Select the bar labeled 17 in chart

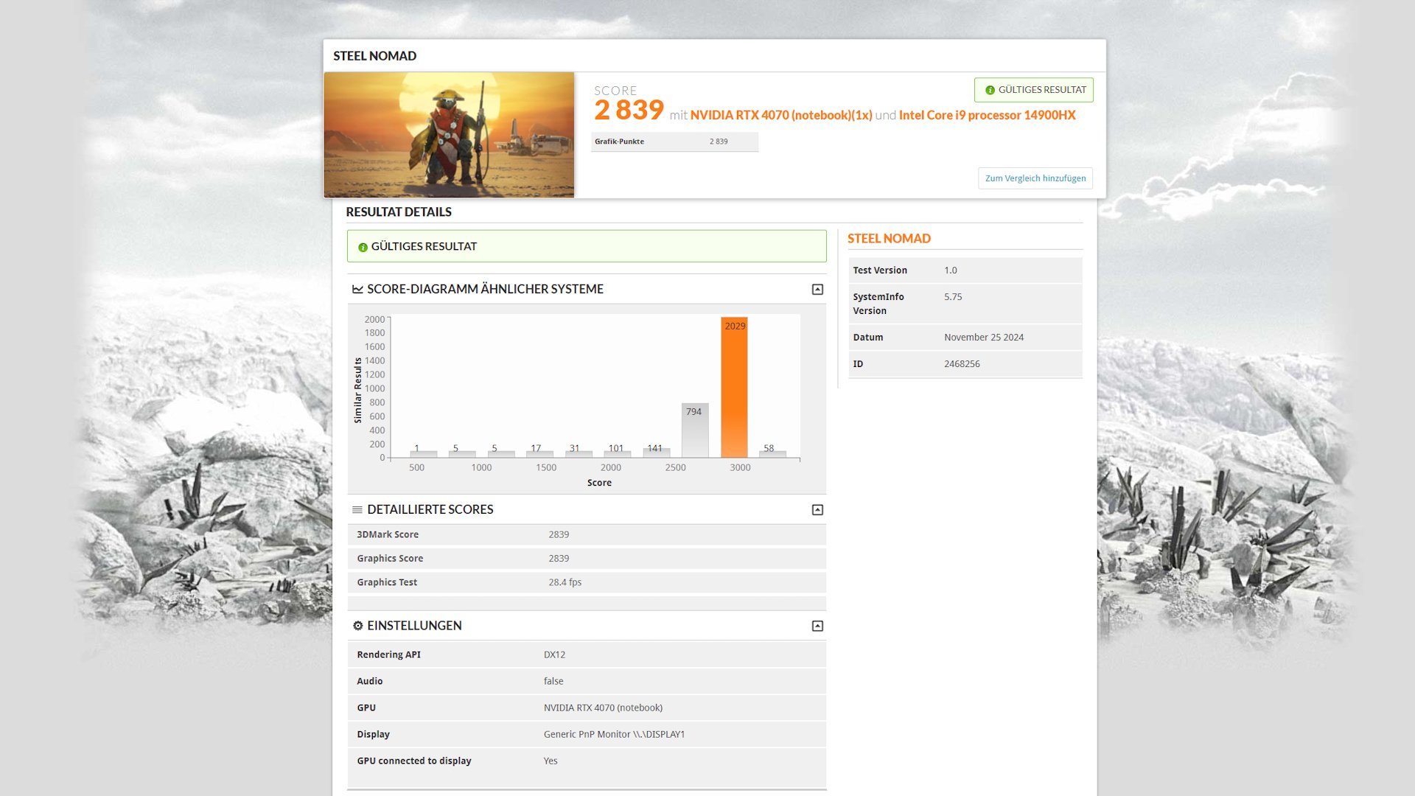tap(539, 454)
